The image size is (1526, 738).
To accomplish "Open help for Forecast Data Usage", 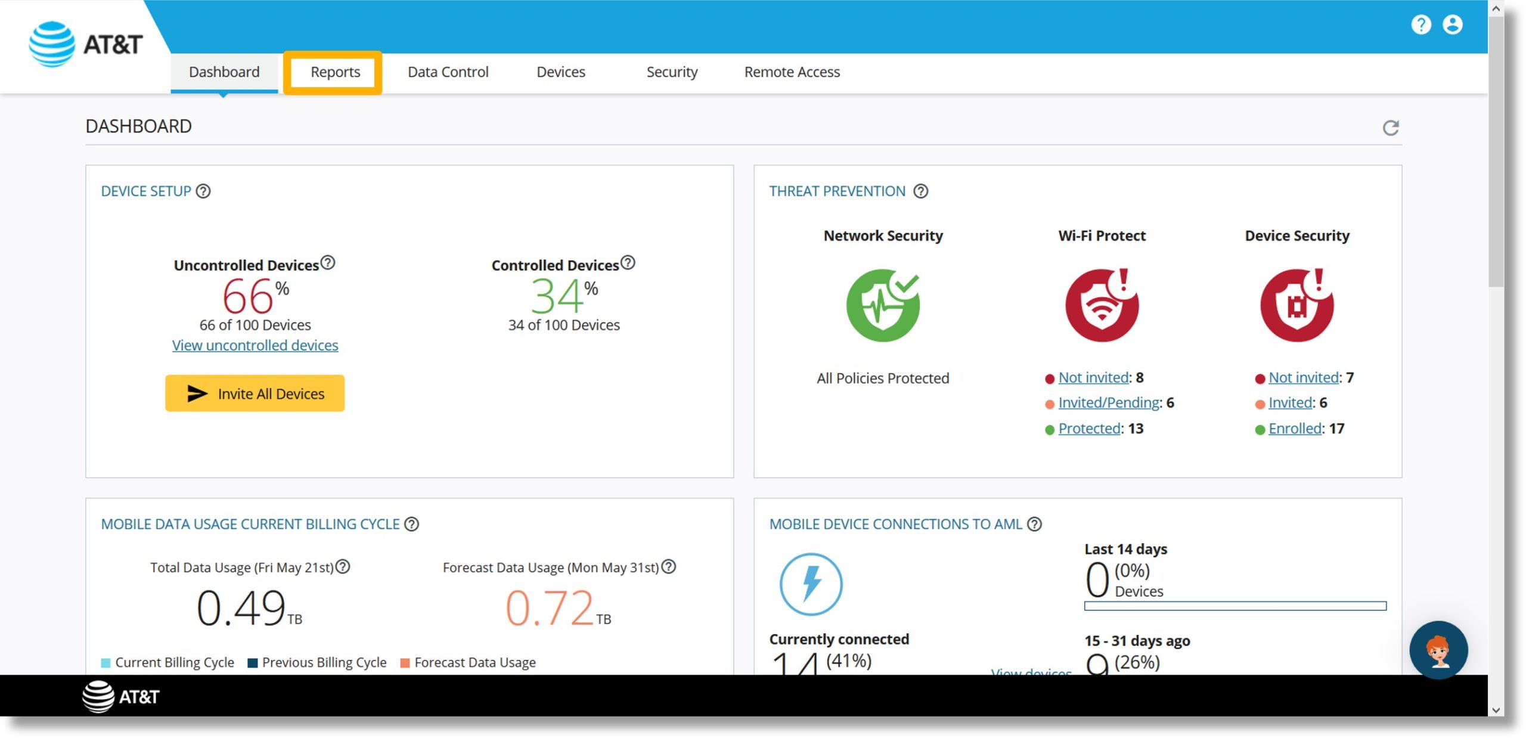I will tap(669, 566).
